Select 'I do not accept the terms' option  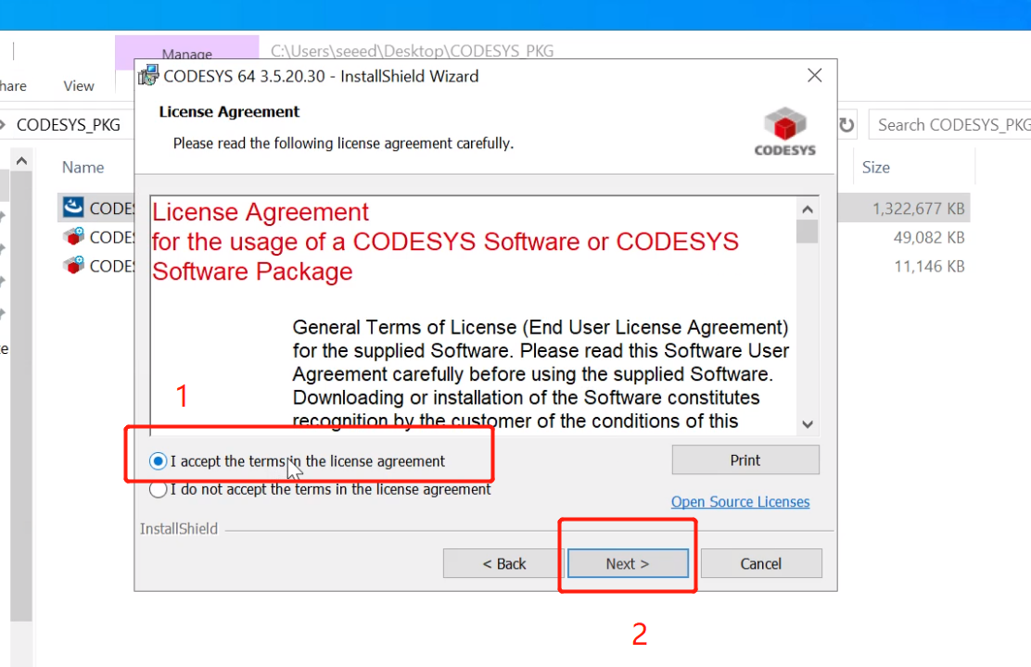coord(158,489)
